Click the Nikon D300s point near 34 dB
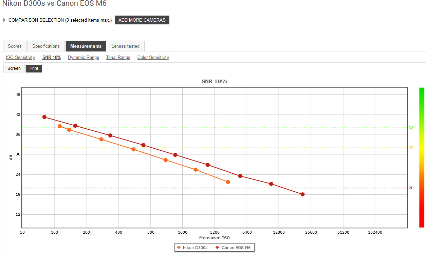 (x=101, y=139)
